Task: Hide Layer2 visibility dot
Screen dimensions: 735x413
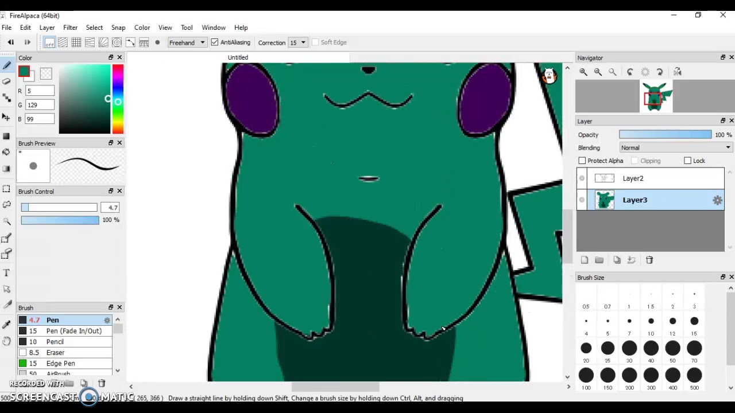Action: click(x=582, y=178)
